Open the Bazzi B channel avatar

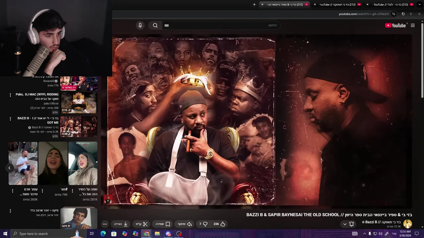click(x=407, y=224)
